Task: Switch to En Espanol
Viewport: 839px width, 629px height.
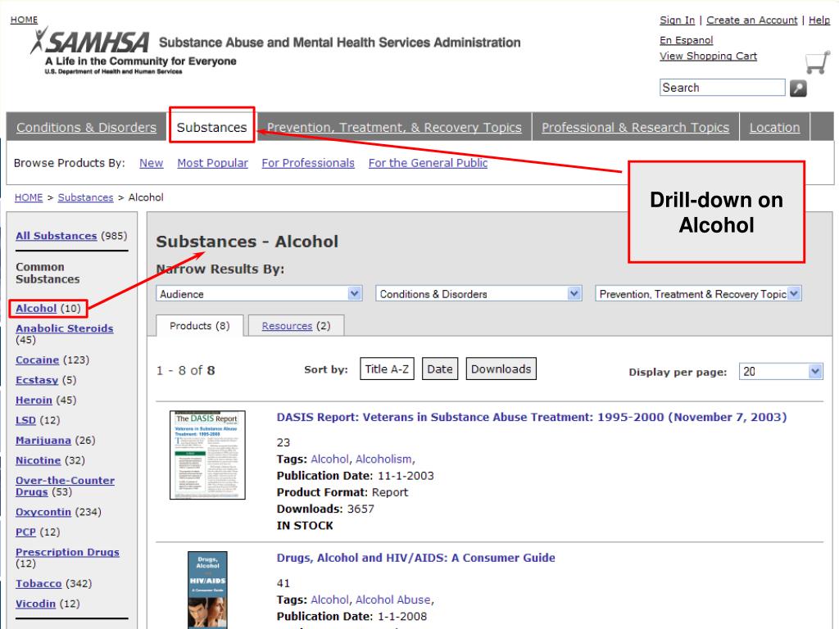Action: point(686,40)
